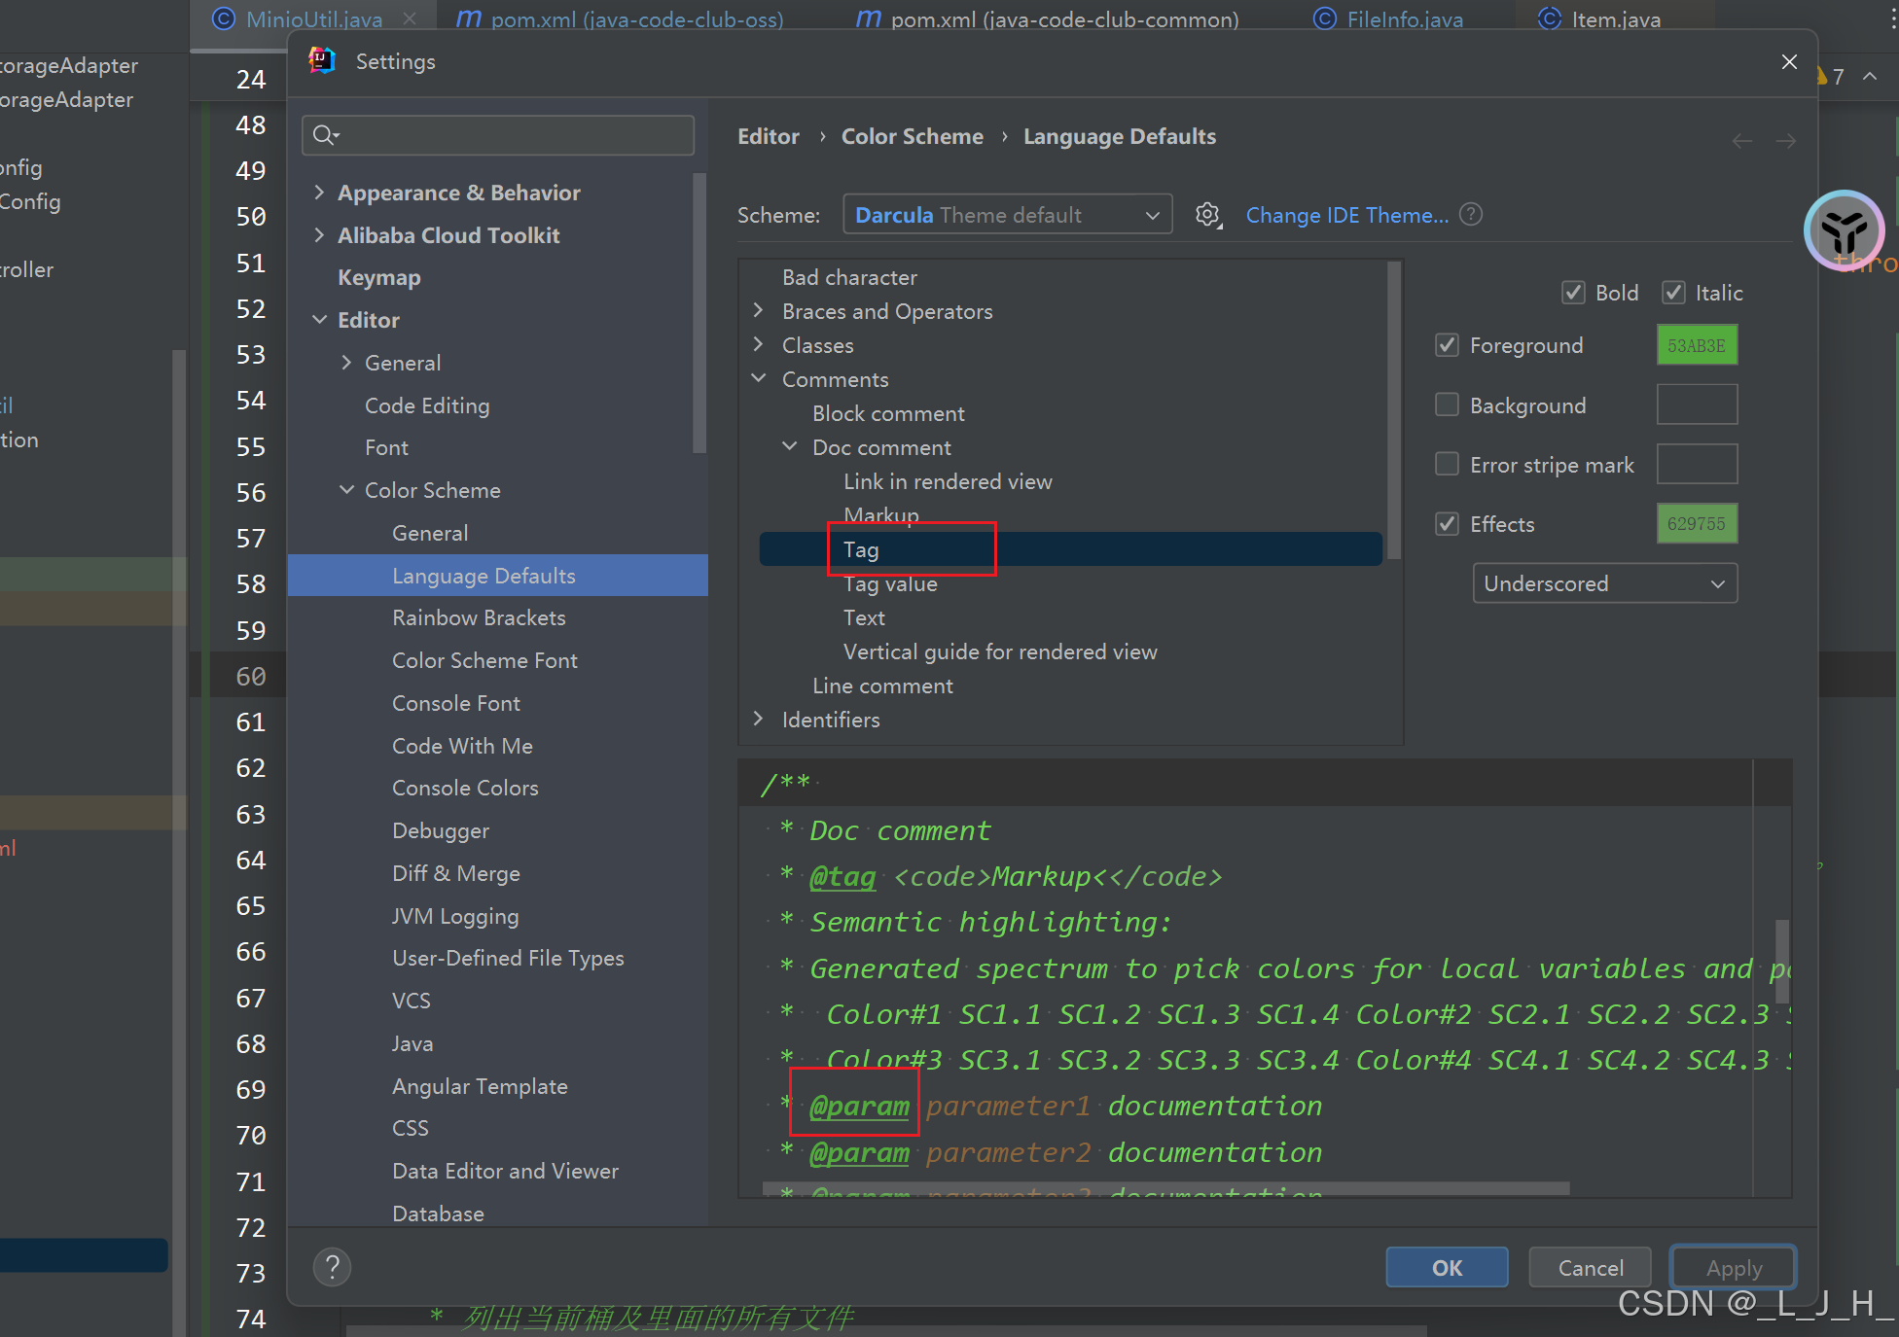The height and width of the screenshot is (1337, 1899).
Task: Select Rainbow Brackets in settings tree
Action: 479,617
